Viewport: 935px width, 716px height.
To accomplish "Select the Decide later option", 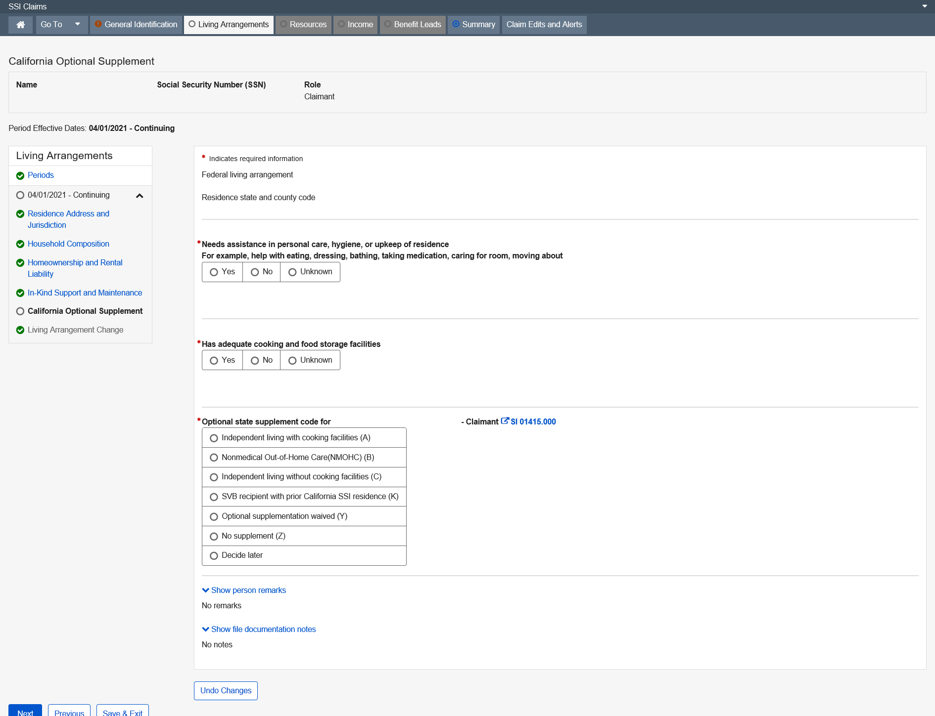I will pos(214,556).
